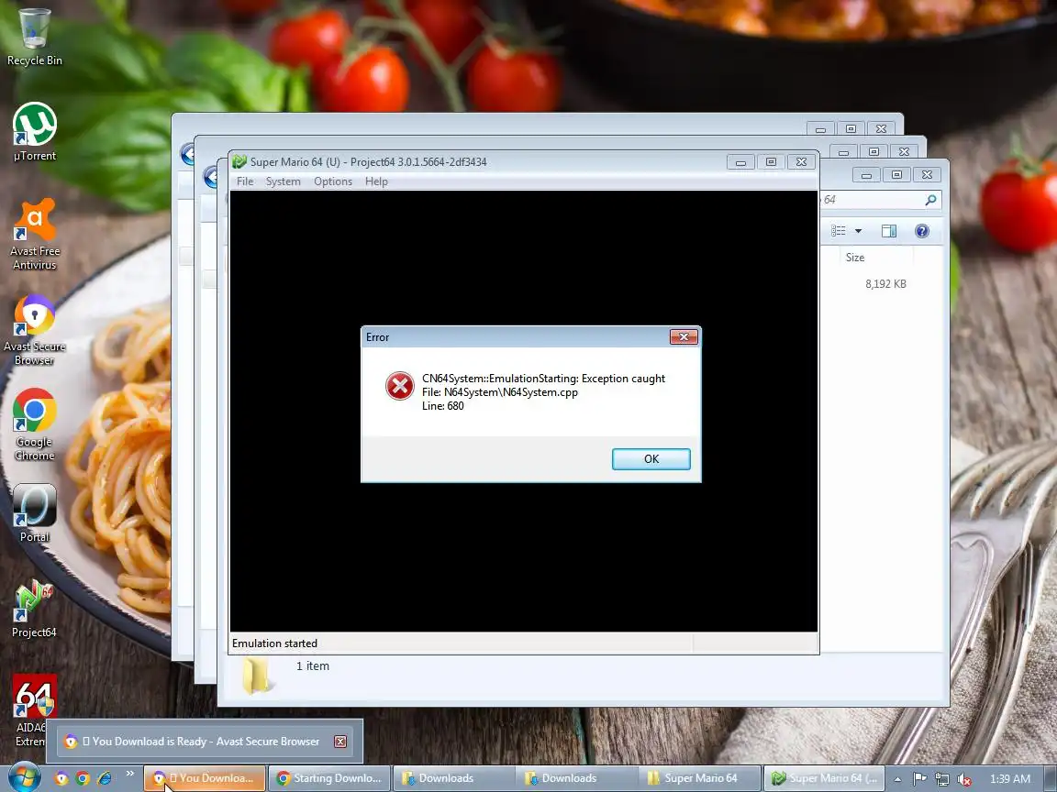Select Avast Free Antivirus desktop icon

pyautogui.click(x=34, y=234)
